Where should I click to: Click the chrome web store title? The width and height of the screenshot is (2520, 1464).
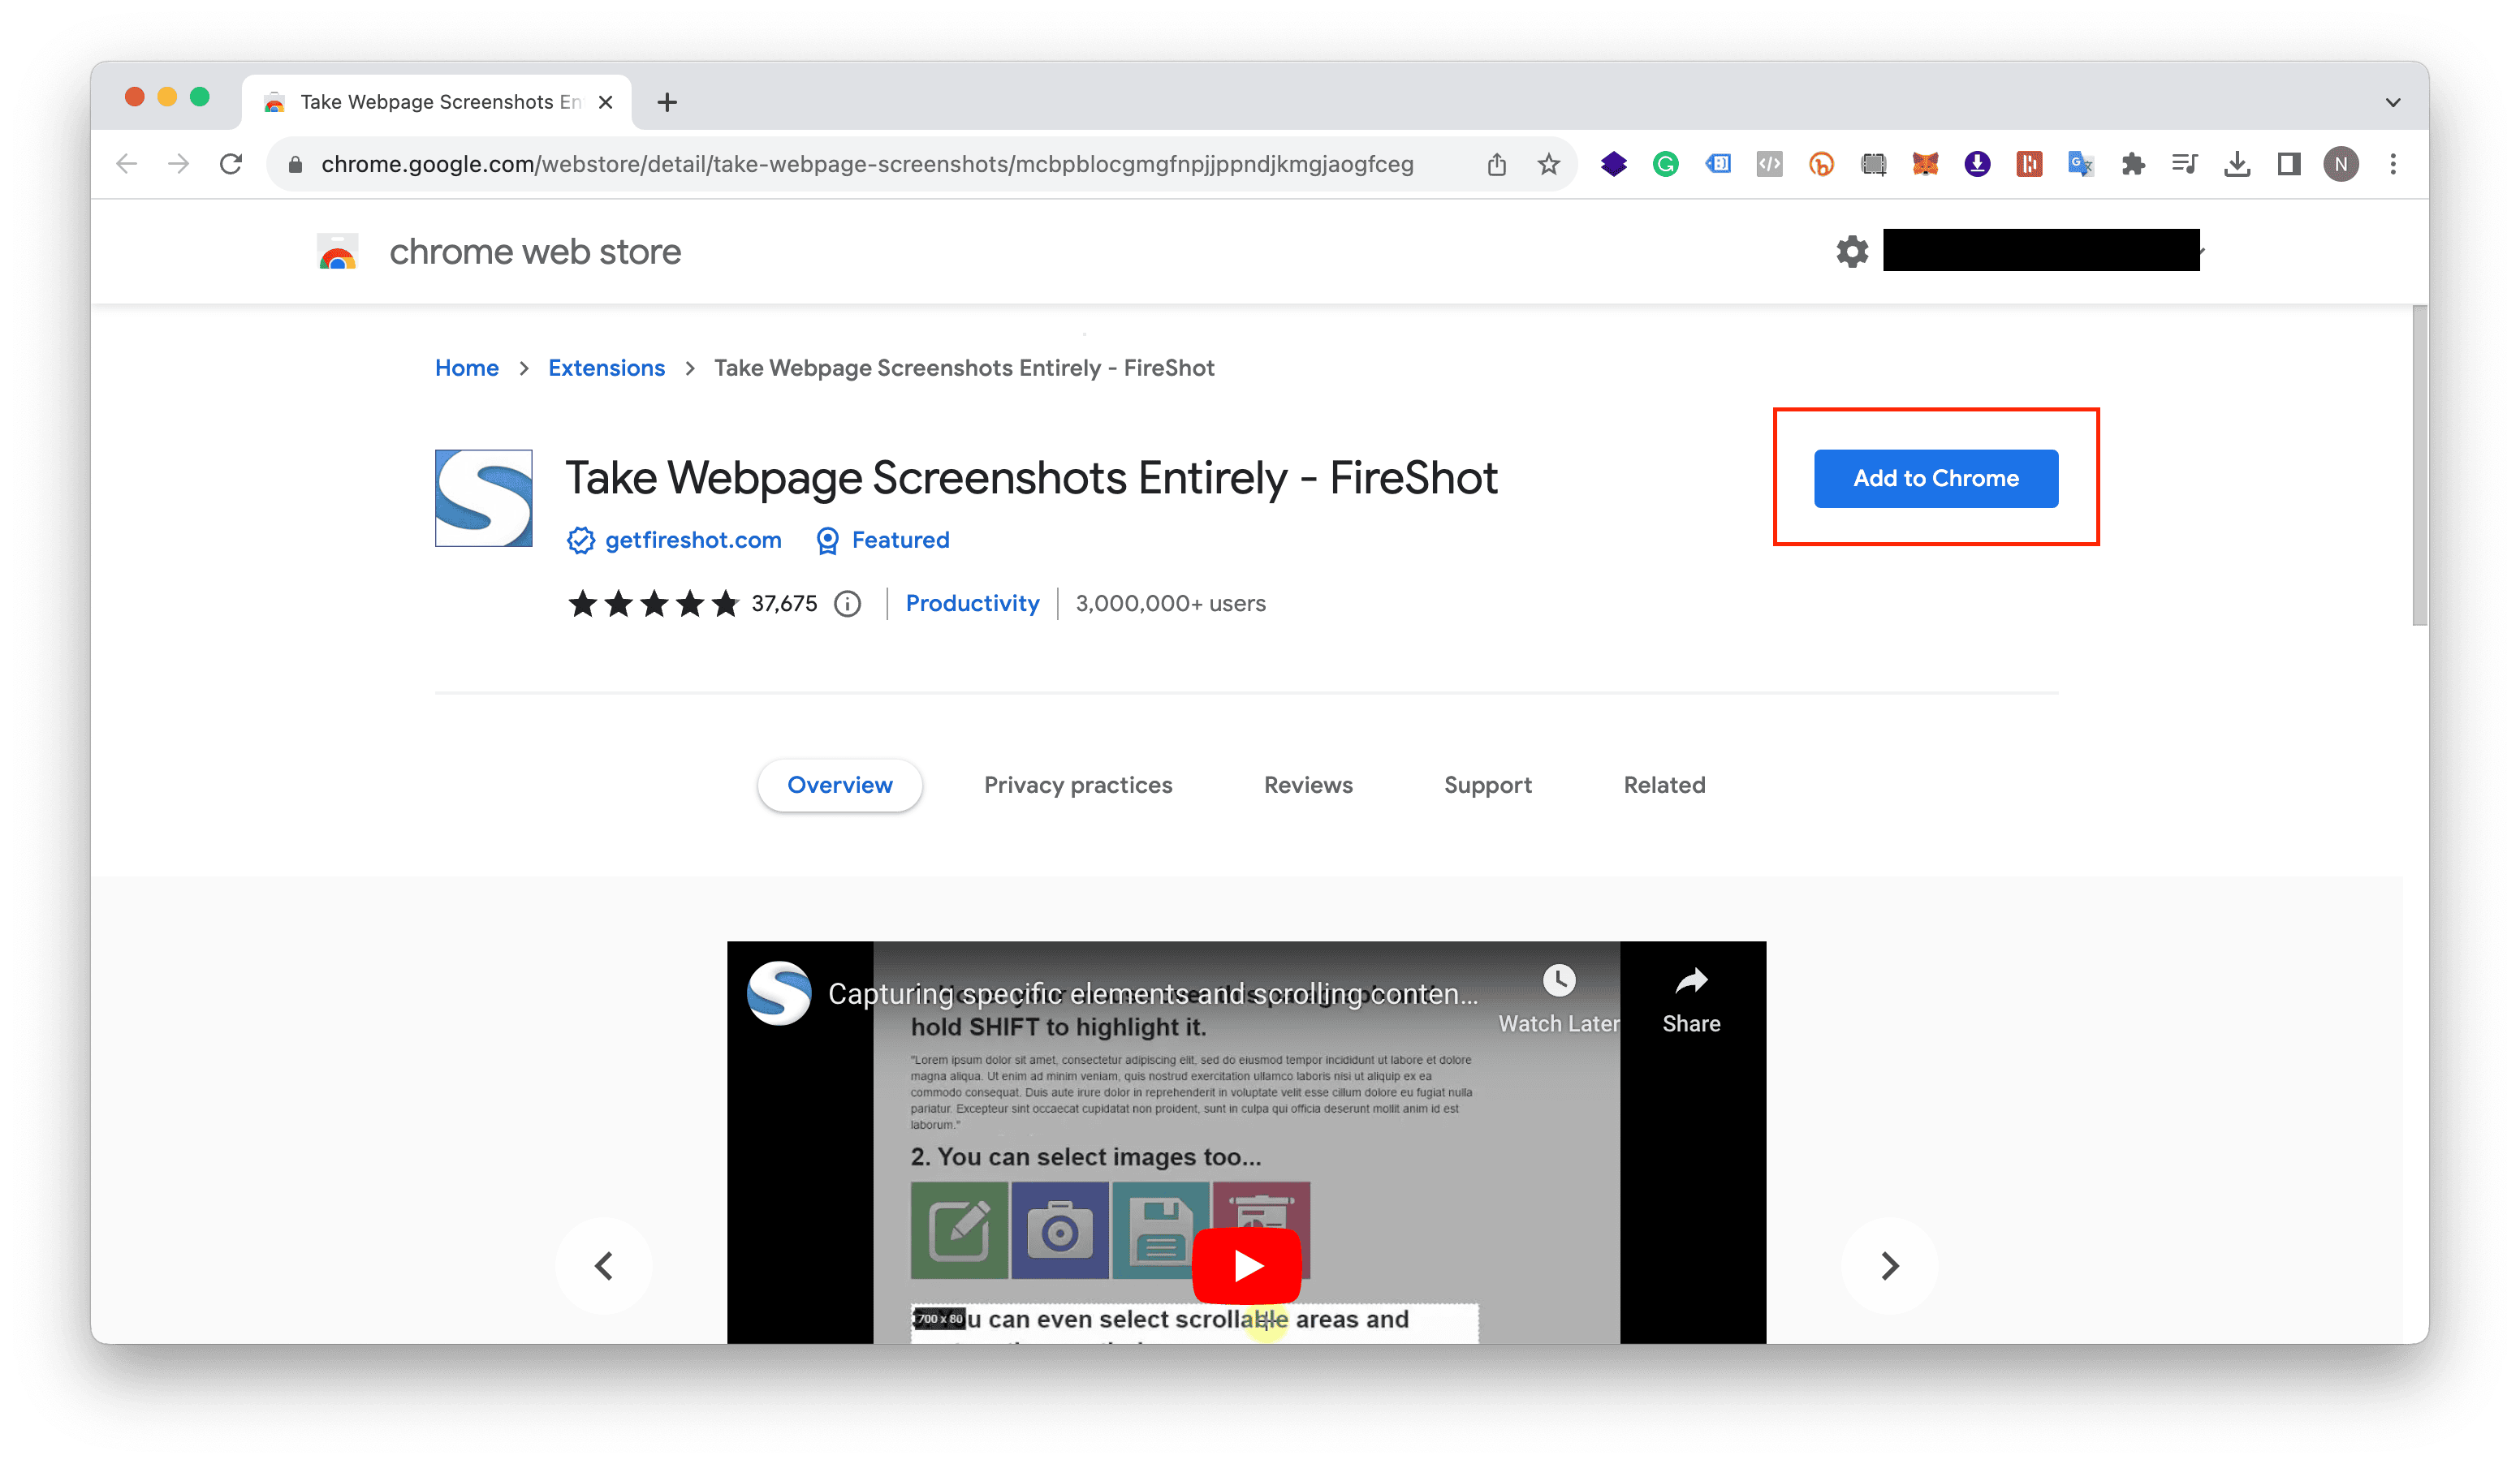tap(535, 252)
